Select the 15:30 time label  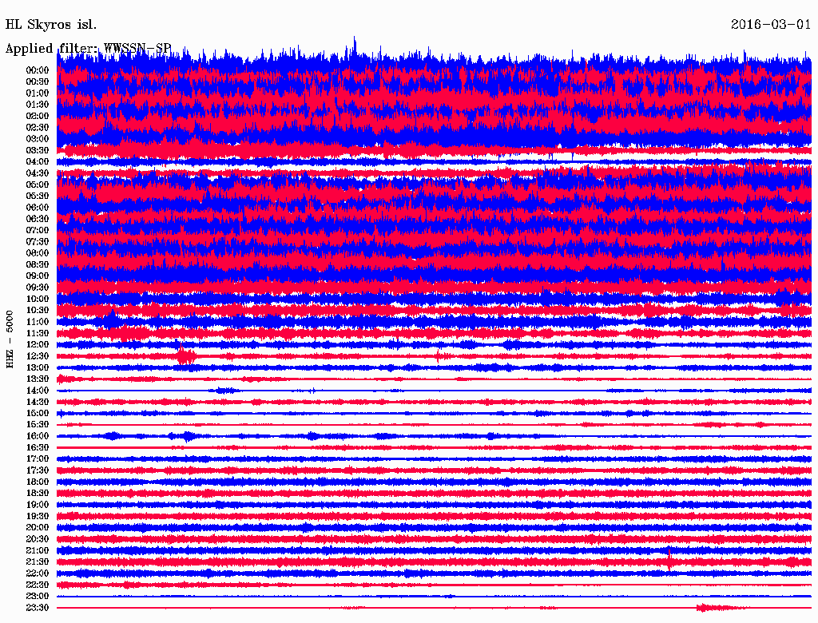pos(38,425)
